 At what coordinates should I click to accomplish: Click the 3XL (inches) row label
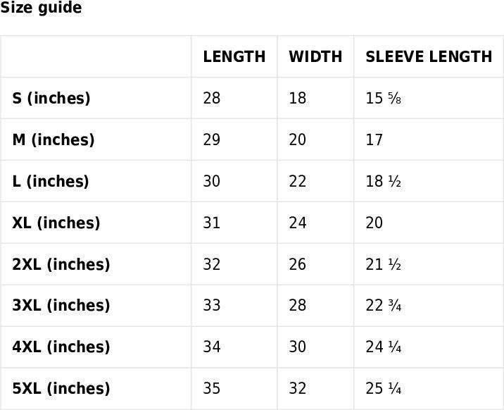point(61,306)
